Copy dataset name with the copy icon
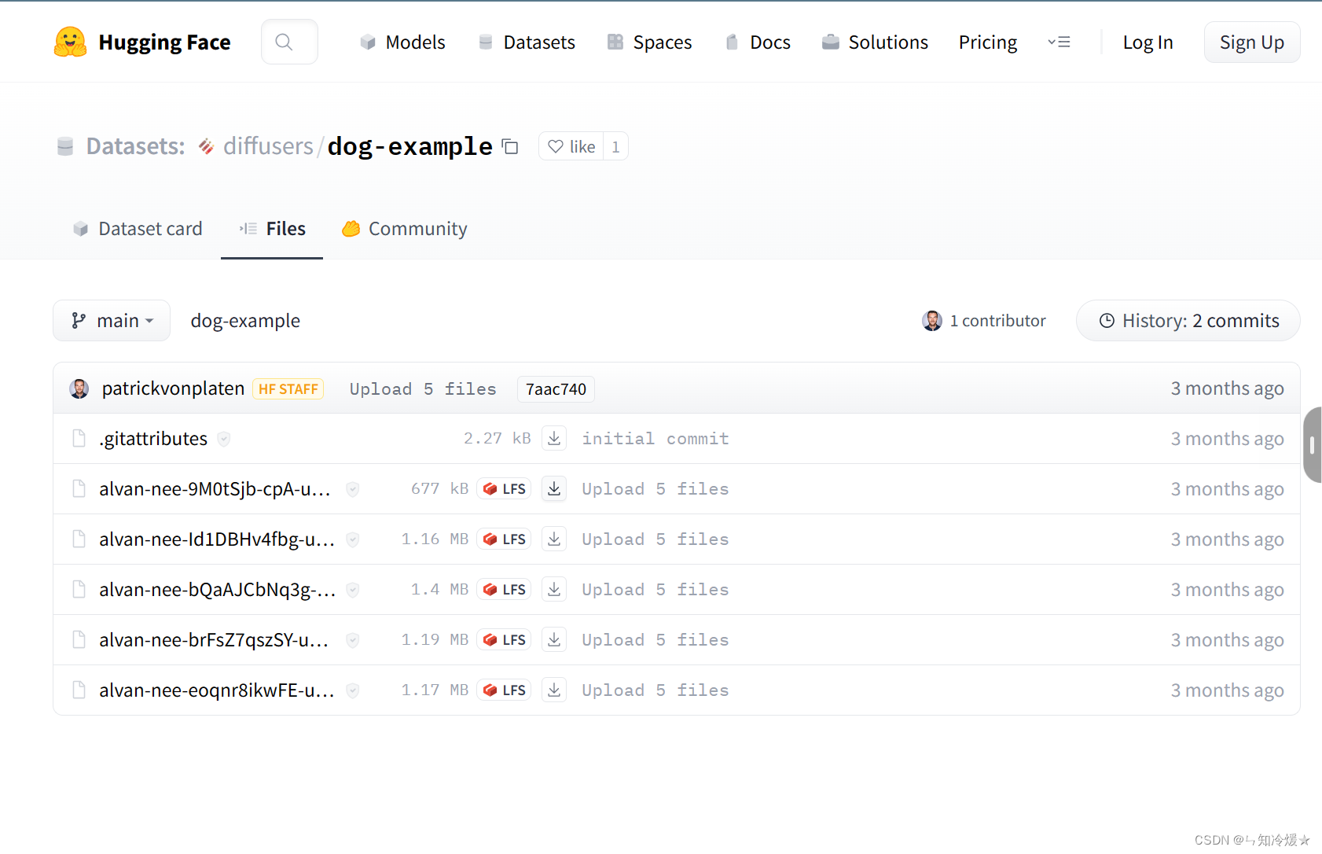This screenshot has width=1322, height=854. click(x=510, y=146)
